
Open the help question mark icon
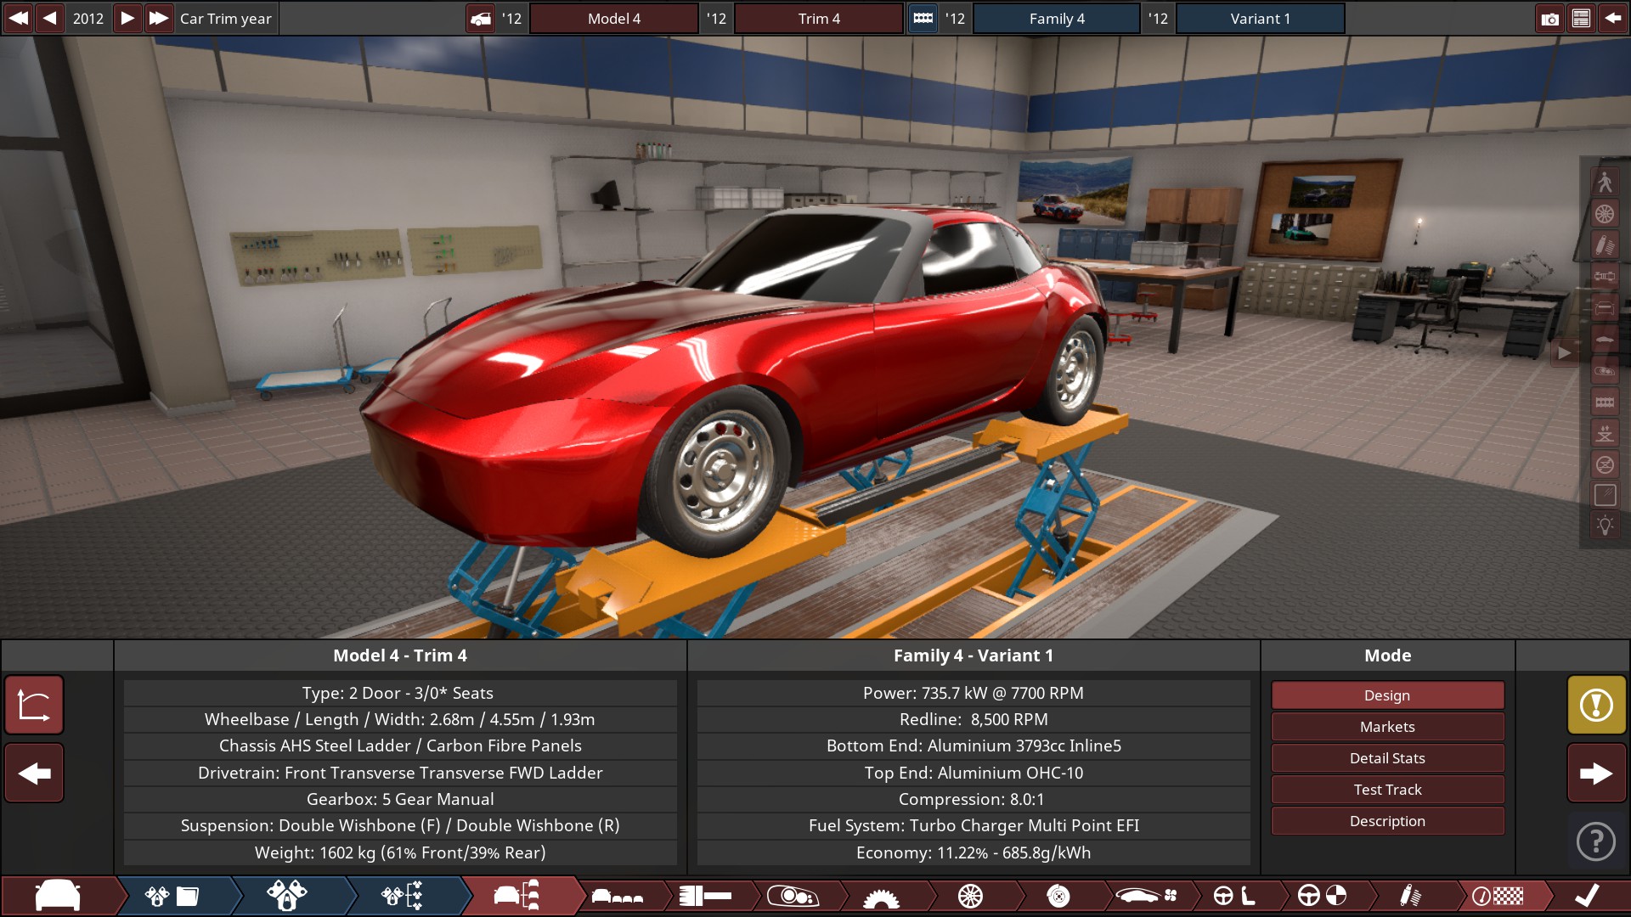pos(1596,841)
